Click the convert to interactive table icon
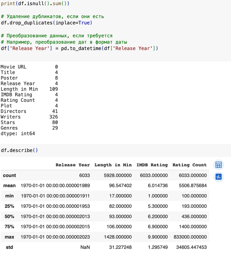This screenshot has height=254, width=231. (x=218, y=165)
